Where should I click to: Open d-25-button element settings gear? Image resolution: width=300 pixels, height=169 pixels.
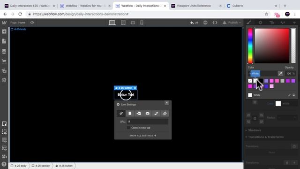click(135, 88)
